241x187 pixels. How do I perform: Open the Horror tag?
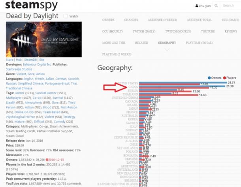point(19,93)
